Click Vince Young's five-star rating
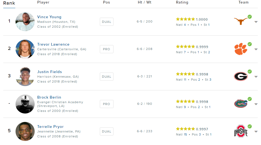The image size is (261, 145). (185, 19)
